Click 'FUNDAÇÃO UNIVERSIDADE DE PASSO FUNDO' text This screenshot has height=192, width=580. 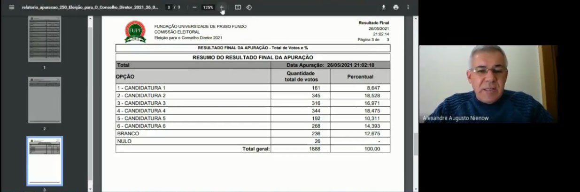(x=201, y=26)
